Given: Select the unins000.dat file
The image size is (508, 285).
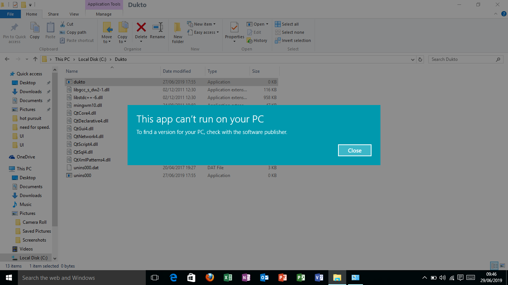Looking at the screenshot, I should 171,168.
